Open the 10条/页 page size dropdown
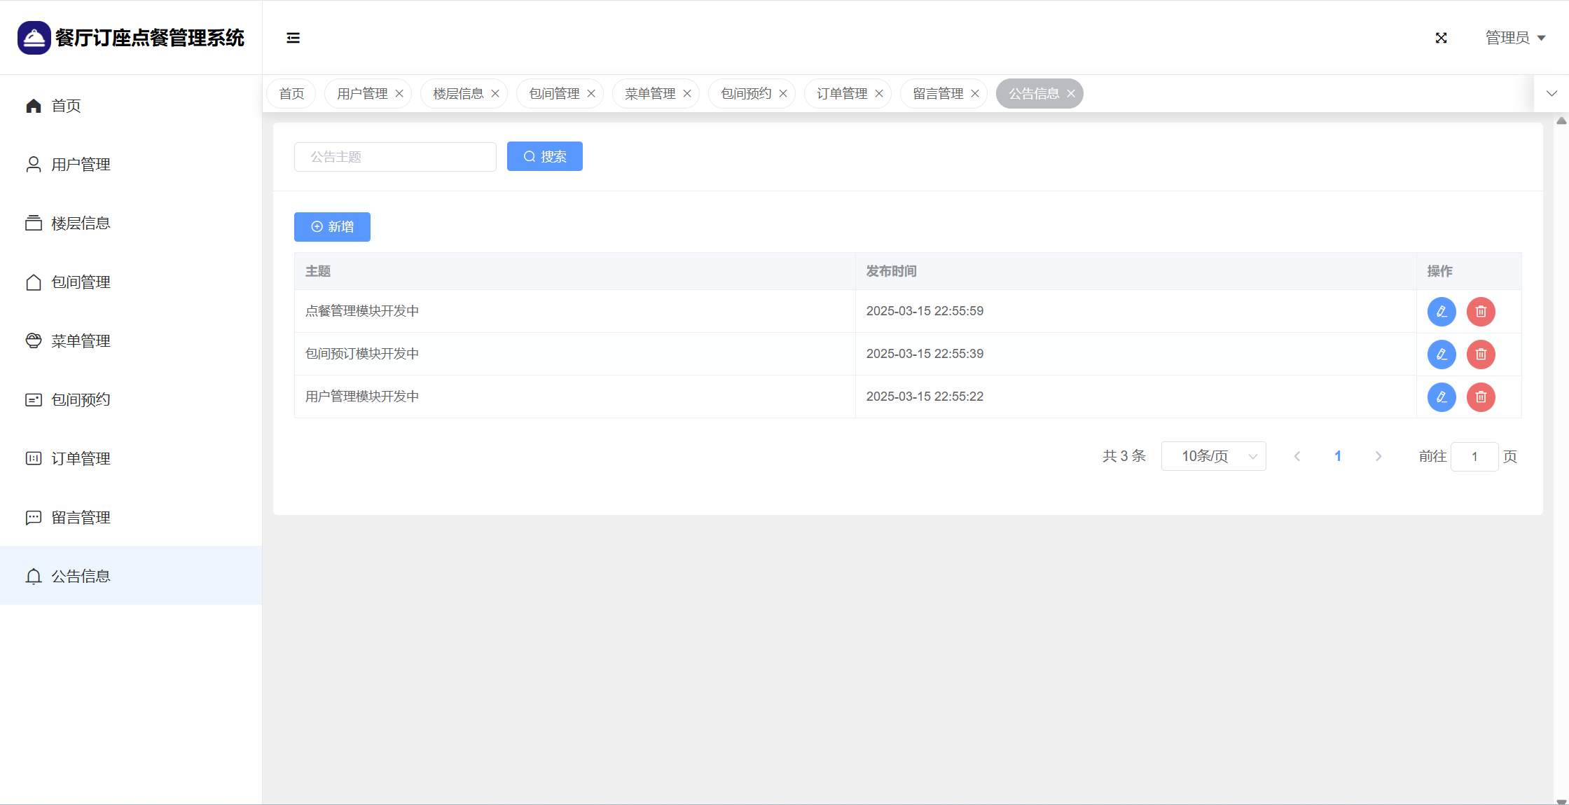 coord(1213,457)
